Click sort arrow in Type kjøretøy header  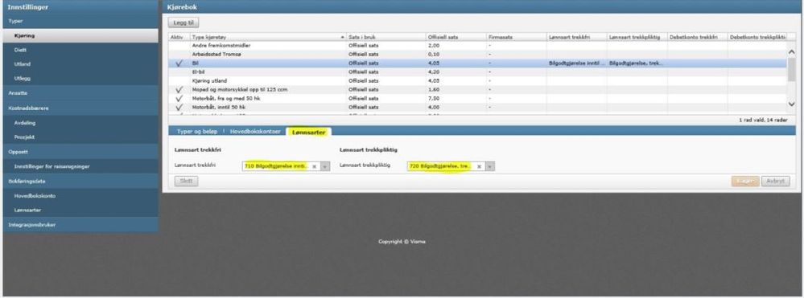343,38
